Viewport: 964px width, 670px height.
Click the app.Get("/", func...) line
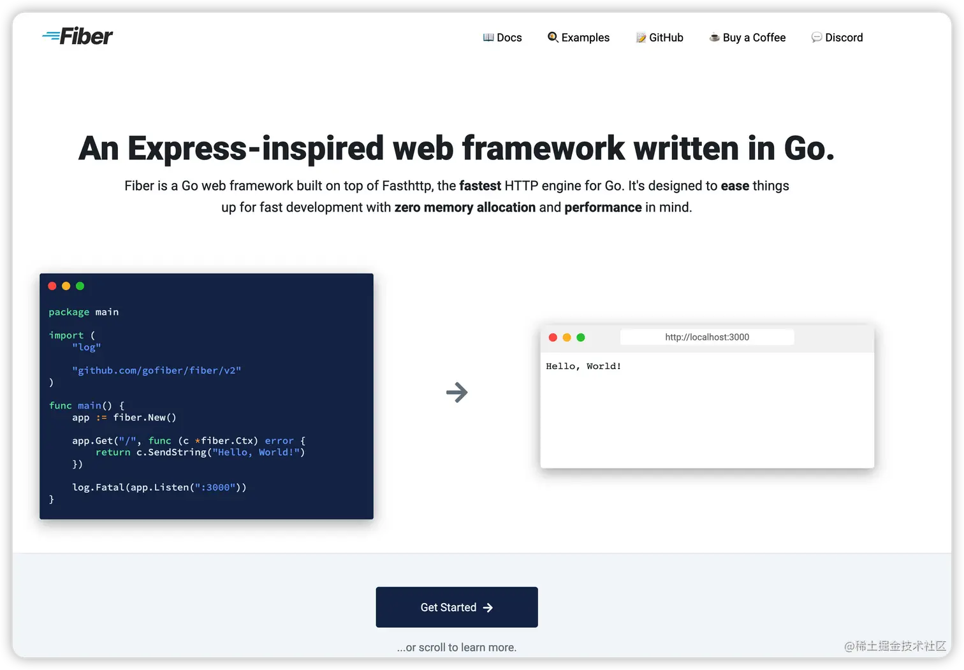pos(189,441)
